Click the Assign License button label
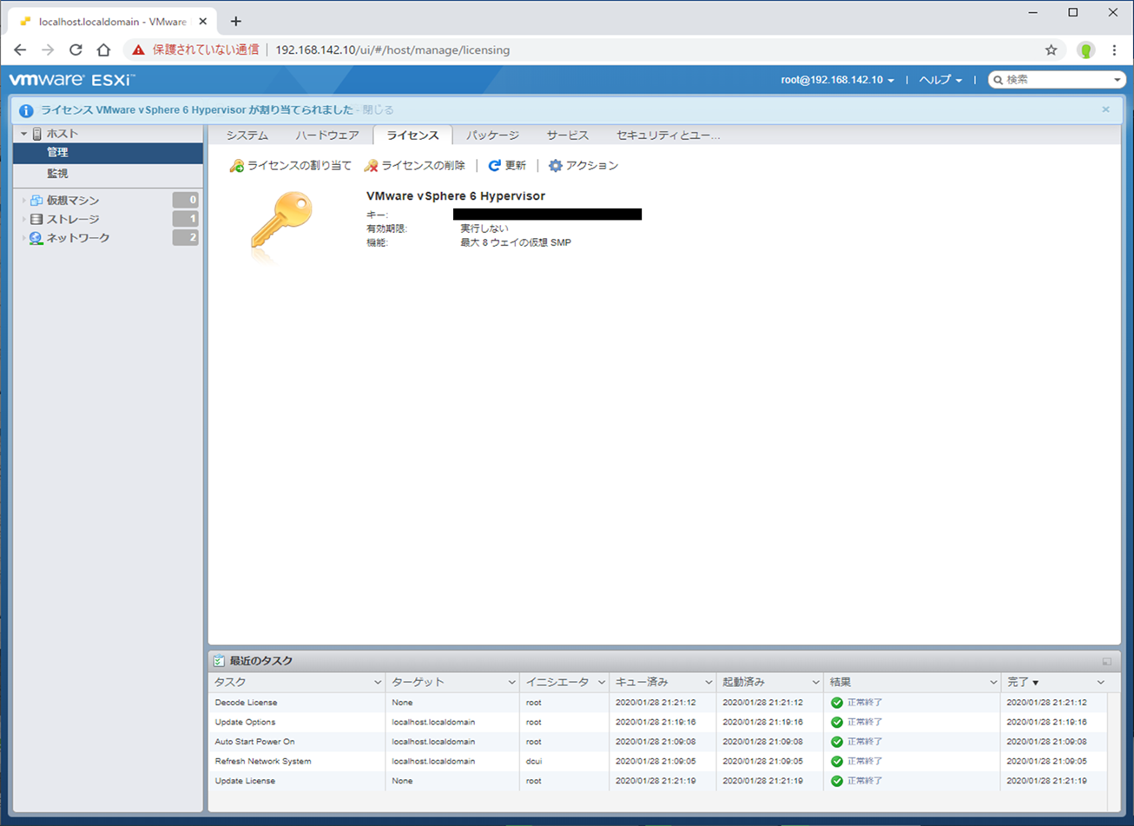1134x826 pixels. point(300,166)
